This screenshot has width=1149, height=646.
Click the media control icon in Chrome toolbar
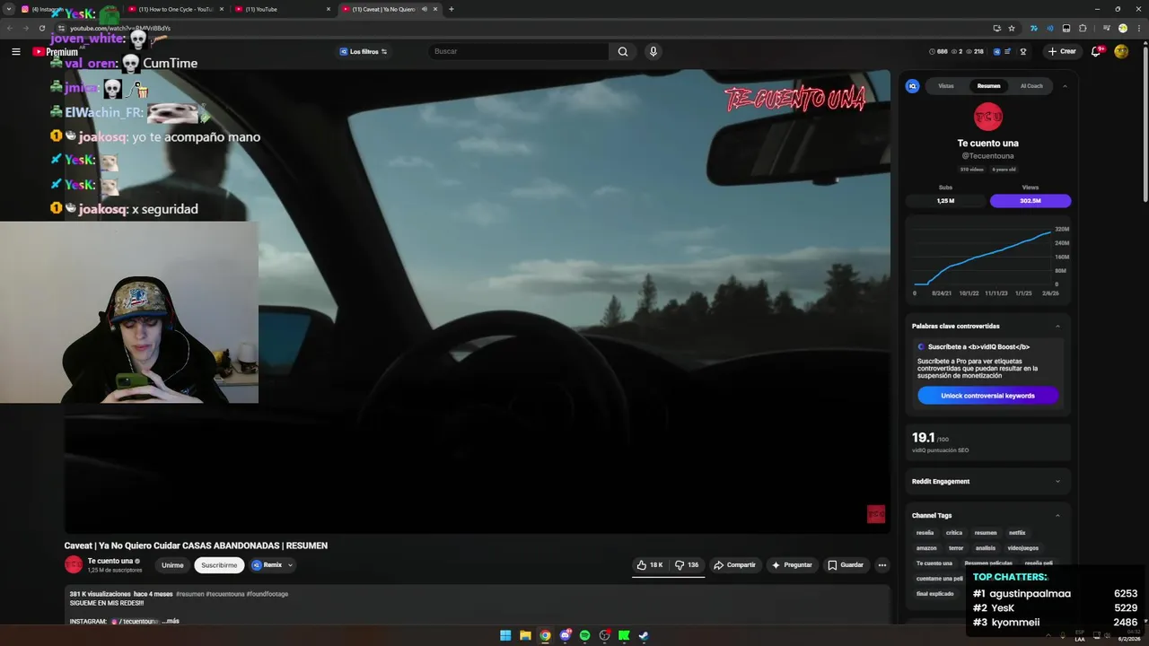tap(1106, 28)
